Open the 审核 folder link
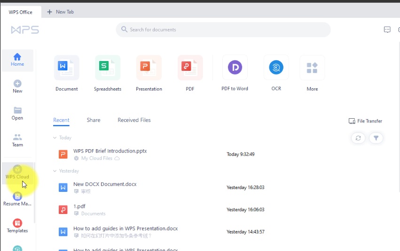The width and height of the screenshot is (400, 251). point(86,191)
